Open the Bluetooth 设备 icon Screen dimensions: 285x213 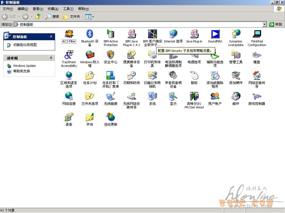coord(90,34)
